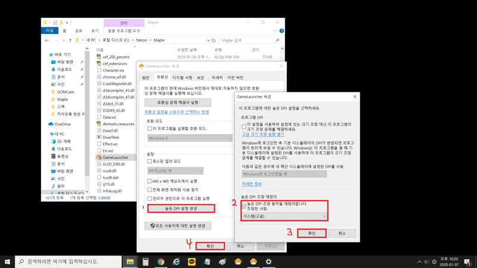
Task: Expand the Explorer ribbon chevron
Action: click(x=275, y=31)
